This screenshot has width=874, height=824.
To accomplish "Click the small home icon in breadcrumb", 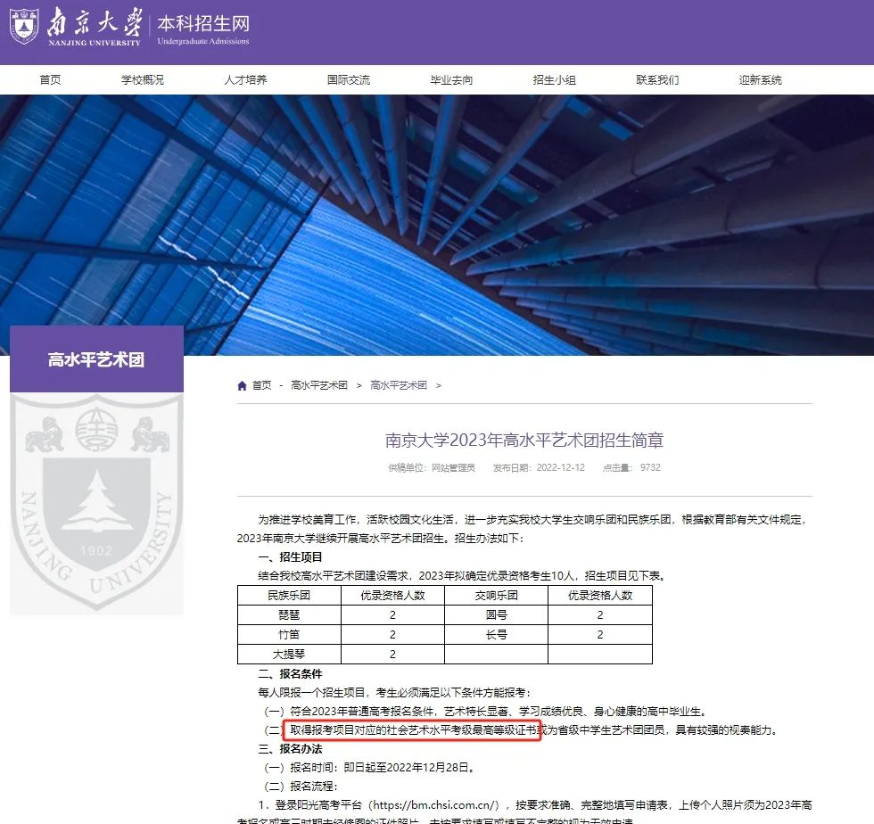I will pos(242,385).
